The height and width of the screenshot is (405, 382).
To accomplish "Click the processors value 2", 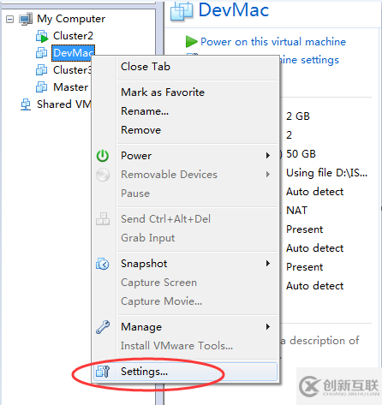I will 289,135.
